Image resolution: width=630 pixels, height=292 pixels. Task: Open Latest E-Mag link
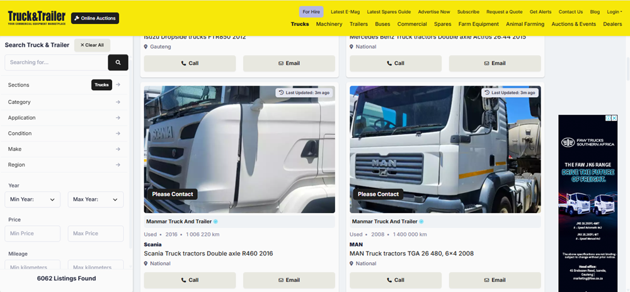345,12
